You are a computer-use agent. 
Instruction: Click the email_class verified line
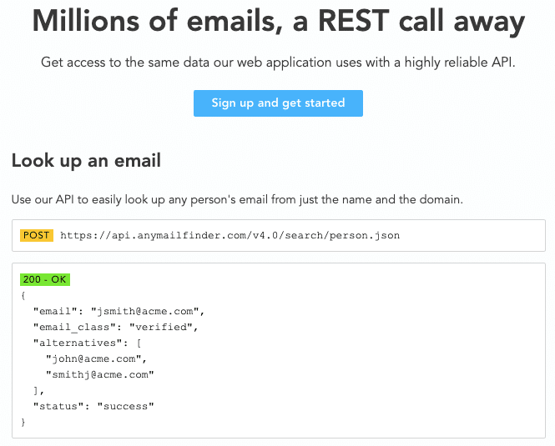(115, 327)
